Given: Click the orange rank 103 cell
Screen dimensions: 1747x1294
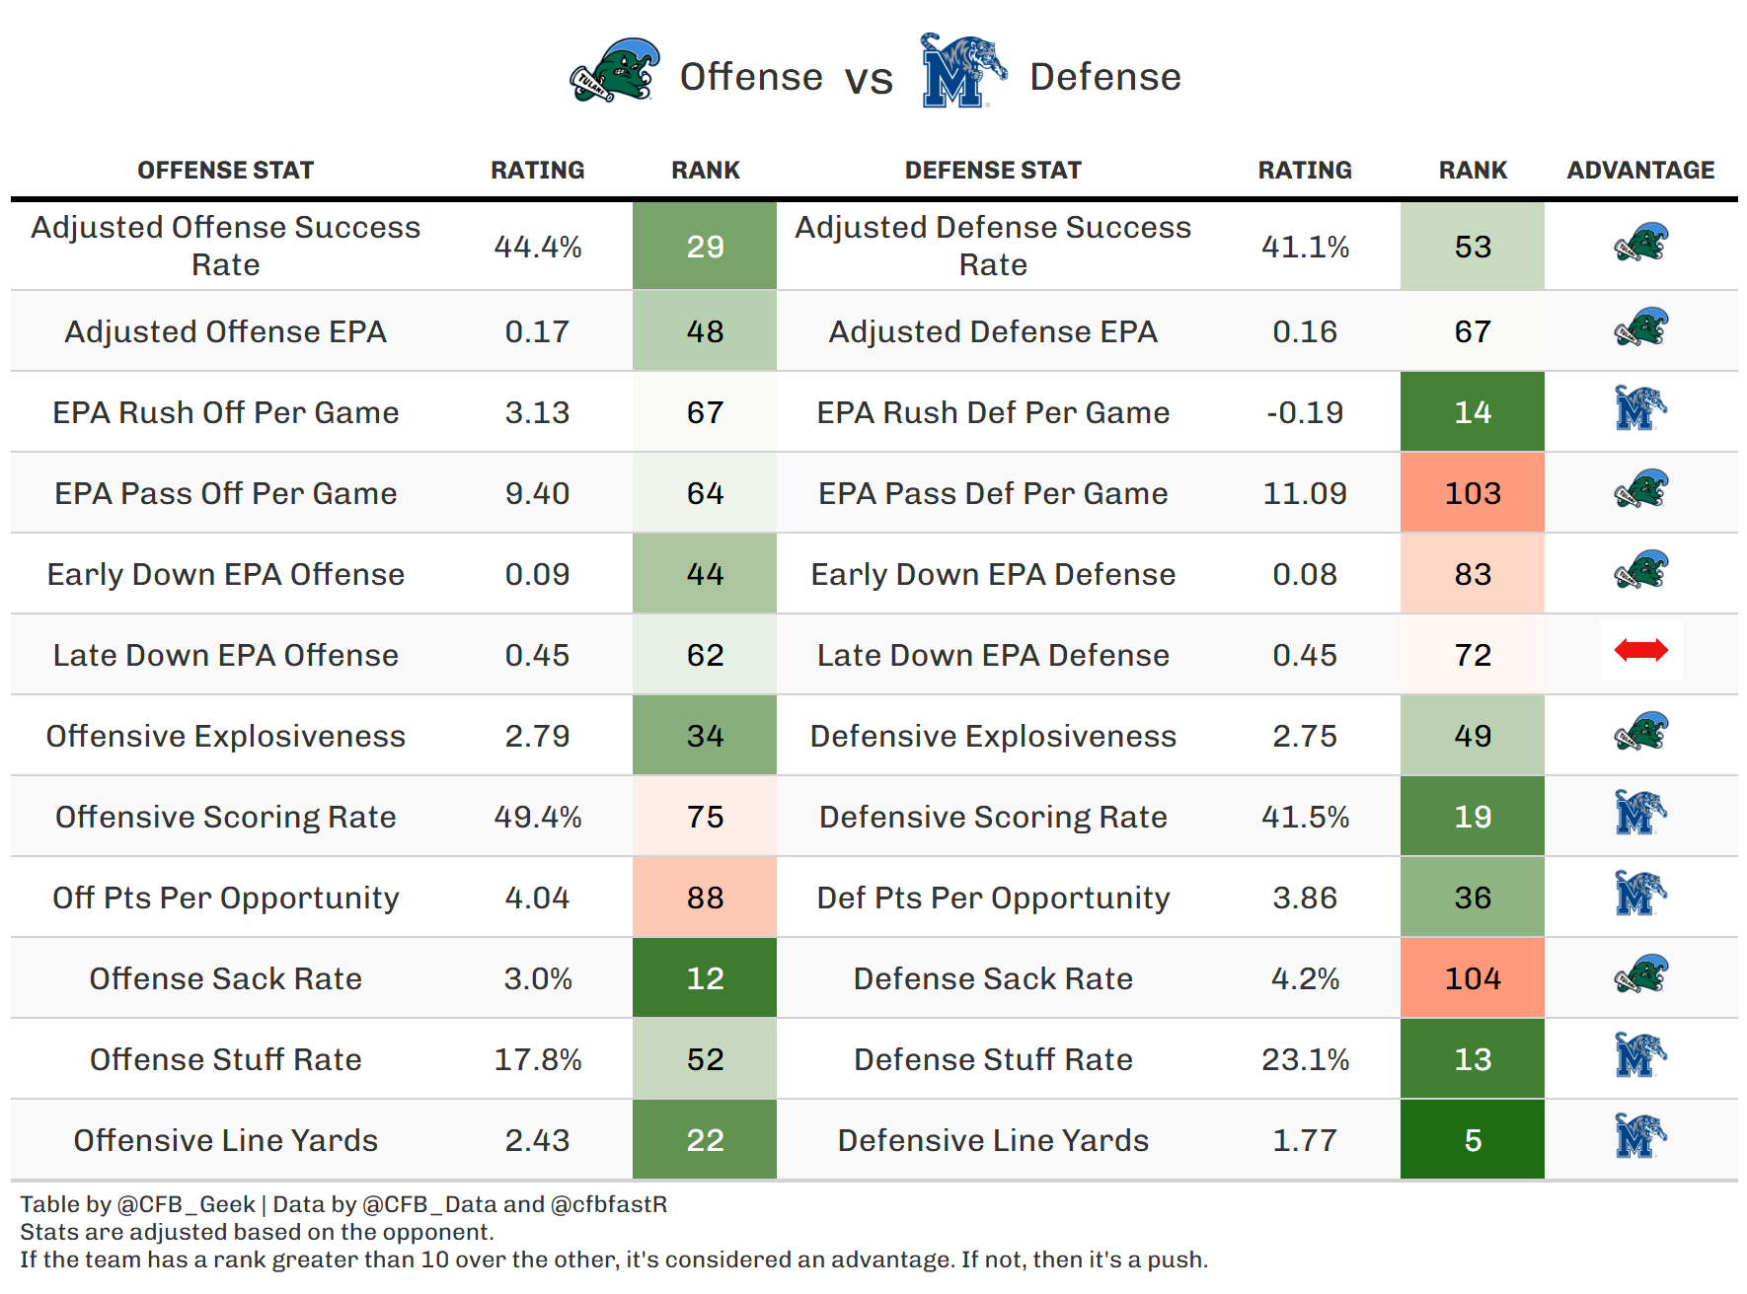Looking at the screenshot, I should click(x=1472, y=493).
